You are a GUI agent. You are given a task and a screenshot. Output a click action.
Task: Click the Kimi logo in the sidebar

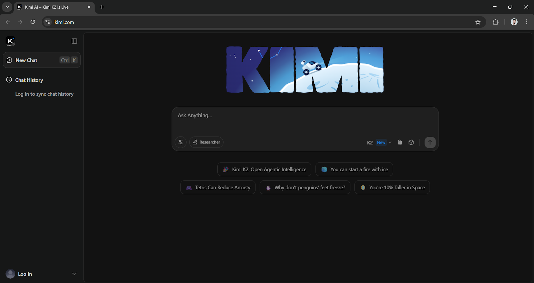click(x=10, y=41)
